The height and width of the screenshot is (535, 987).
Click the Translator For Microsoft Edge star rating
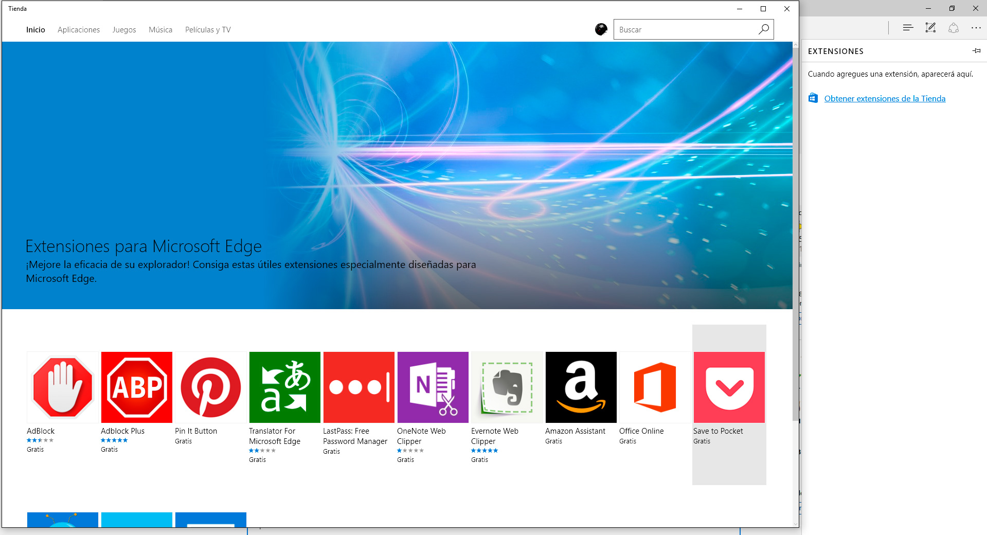[262, 451]
